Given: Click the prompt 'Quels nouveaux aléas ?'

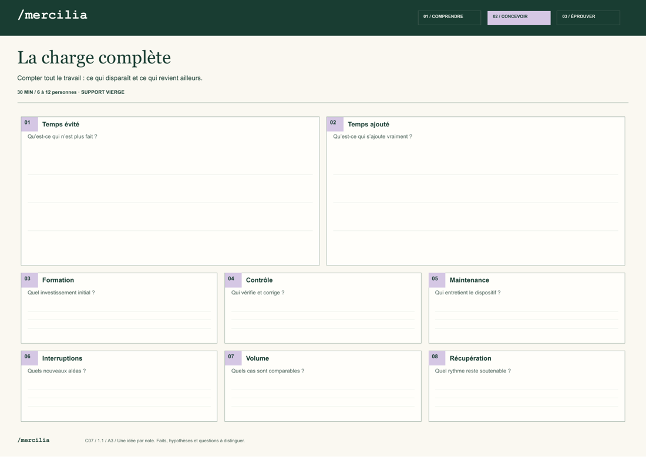Looking at the screenshot, I should [57, 371].
